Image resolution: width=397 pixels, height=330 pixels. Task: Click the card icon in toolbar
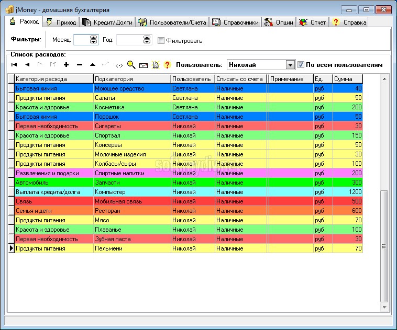[144, 65]
